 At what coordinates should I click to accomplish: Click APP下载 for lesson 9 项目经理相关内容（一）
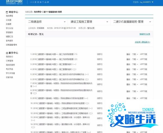coord(143,98)
